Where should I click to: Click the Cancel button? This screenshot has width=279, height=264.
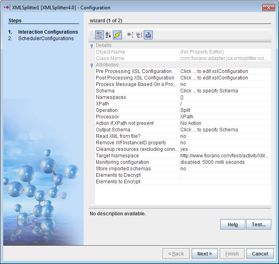tap(260, 254)
